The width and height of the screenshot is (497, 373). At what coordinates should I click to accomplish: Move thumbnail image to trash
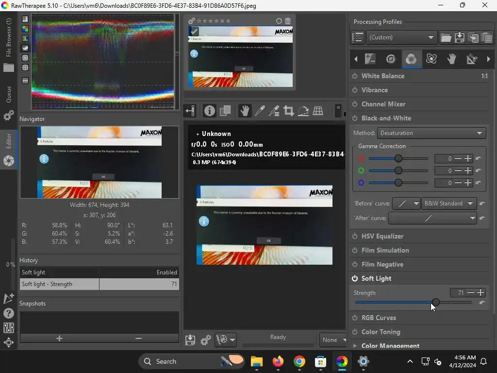tap(287, 21)
